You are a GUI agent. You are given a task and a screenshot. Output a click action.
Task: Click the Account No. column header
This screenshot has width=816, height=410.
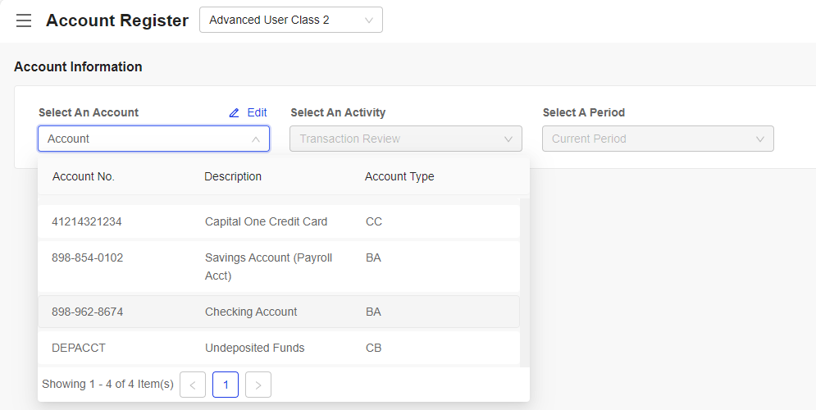click(84, 176)
